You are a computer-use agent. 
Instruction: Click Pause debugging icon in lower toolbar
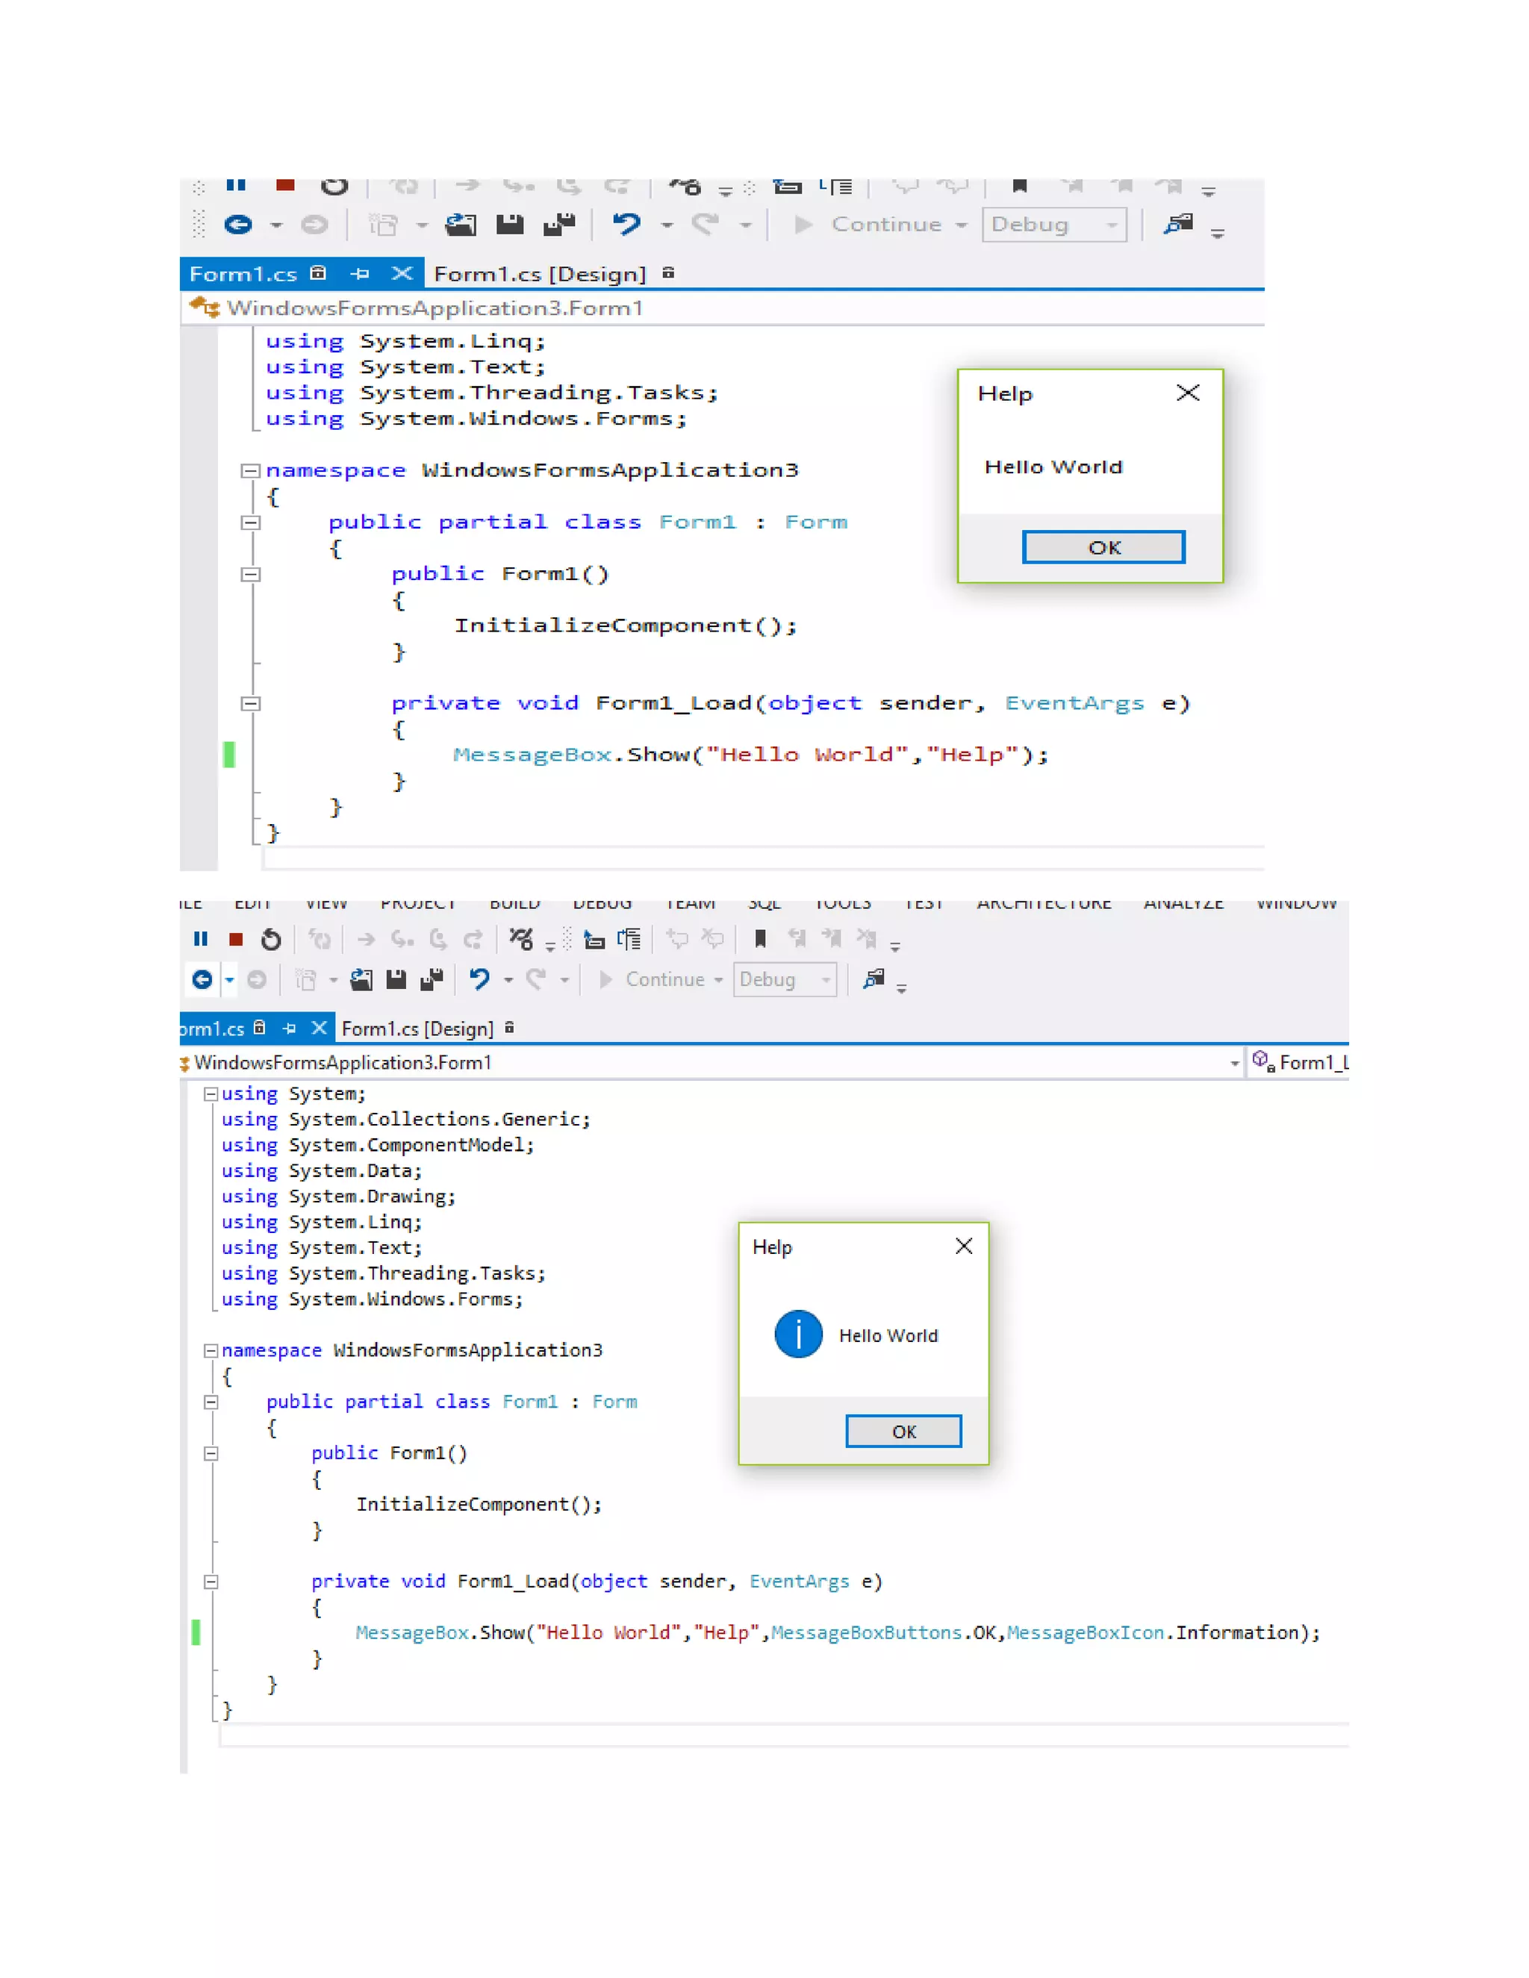click(x=201, y=939)
